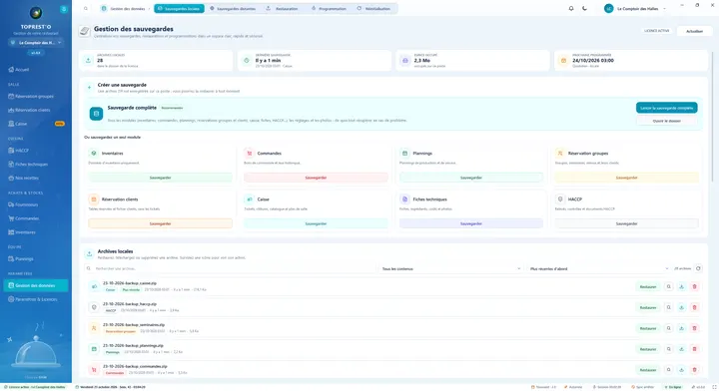719x391 pixels.
Task: Click the archive search field
Action: [x=230, y=268]
